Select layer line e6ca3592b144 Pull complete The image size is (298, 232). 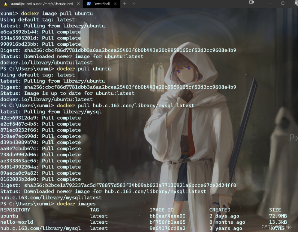(41, 32)
